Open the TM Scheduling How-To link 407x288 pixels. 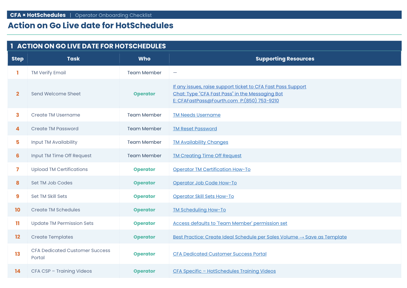point(199,210)
